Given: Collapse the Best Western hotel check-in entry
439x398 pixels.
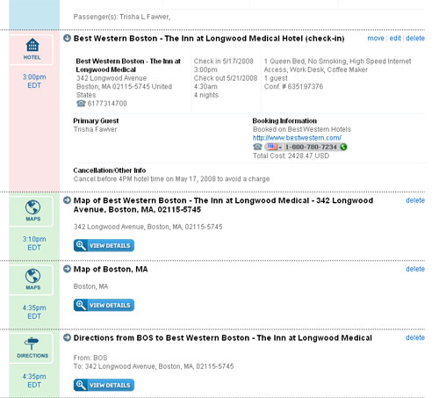Looking at the screenshot, I should click(67, 38).
